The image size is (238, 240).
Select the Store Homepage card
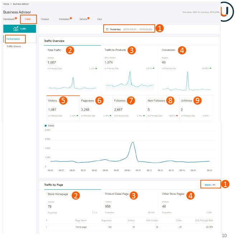tap(73, 203)
